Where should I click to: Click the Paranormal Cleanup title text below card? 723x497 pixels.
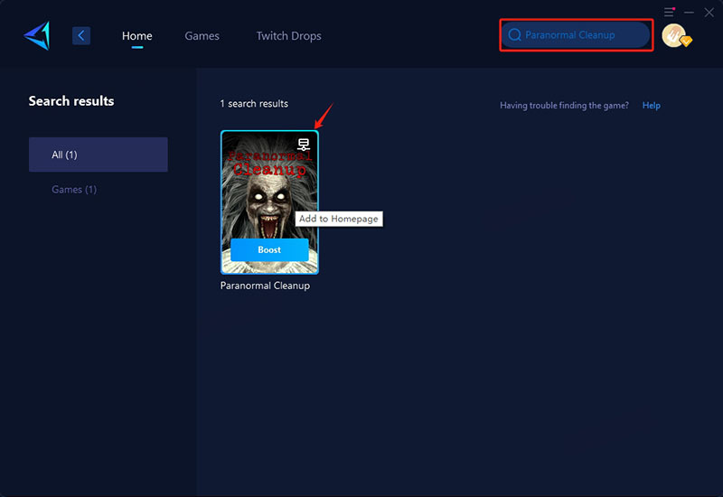tap(265, 286)
